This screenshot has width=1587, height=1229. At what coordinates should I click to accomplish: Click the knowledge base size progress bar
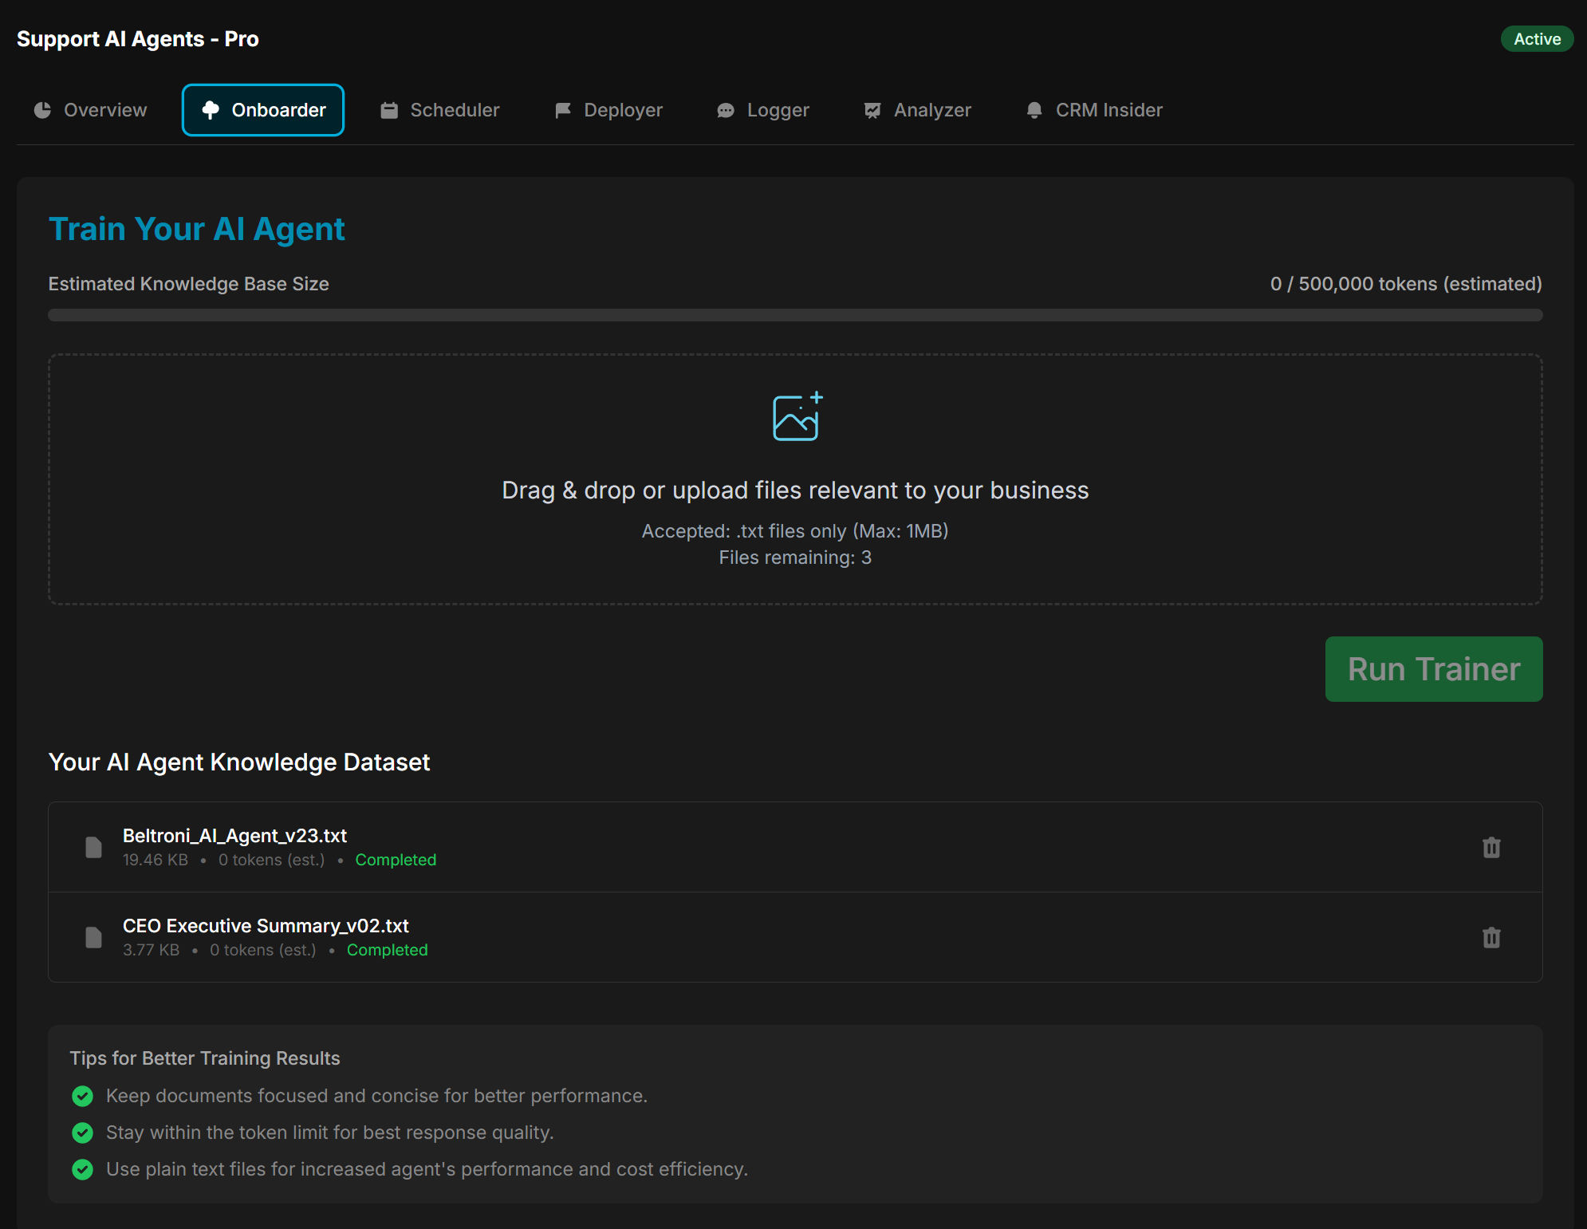(794, 315)
